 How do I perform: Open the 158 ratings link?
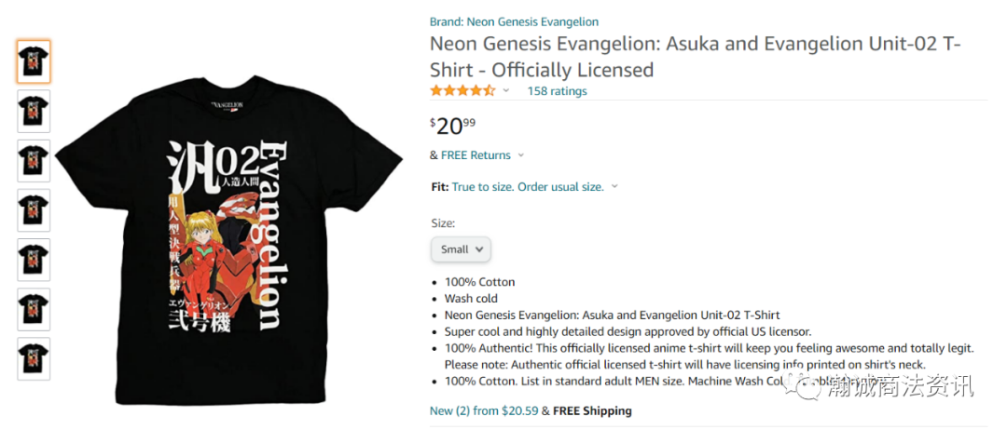(557, 91)
